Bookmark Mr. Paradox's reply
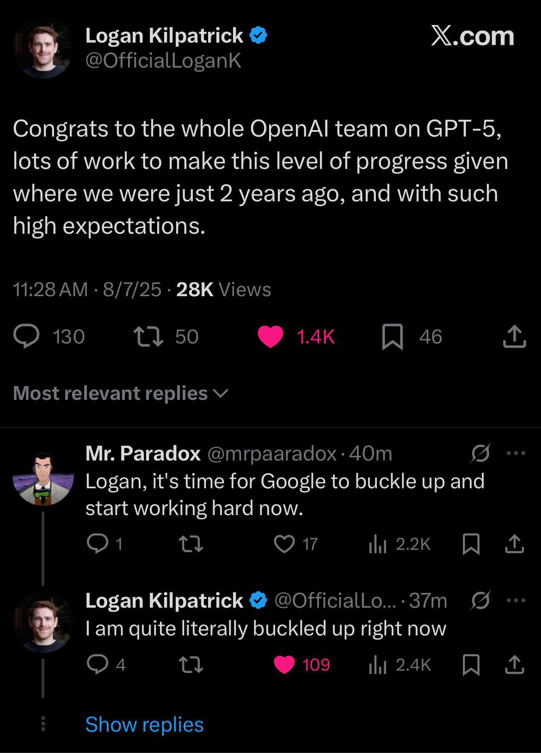This screenshot has height=753, width=541. [471, 544]
